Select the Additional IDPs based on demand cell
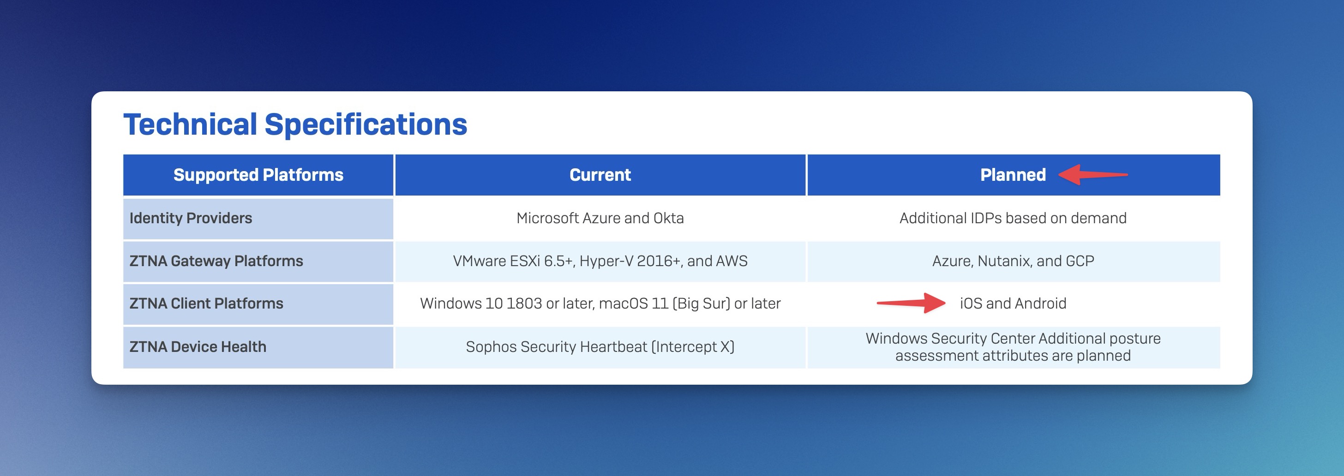The height and width of the screenshot is (476, 1344). (1013, 218)
